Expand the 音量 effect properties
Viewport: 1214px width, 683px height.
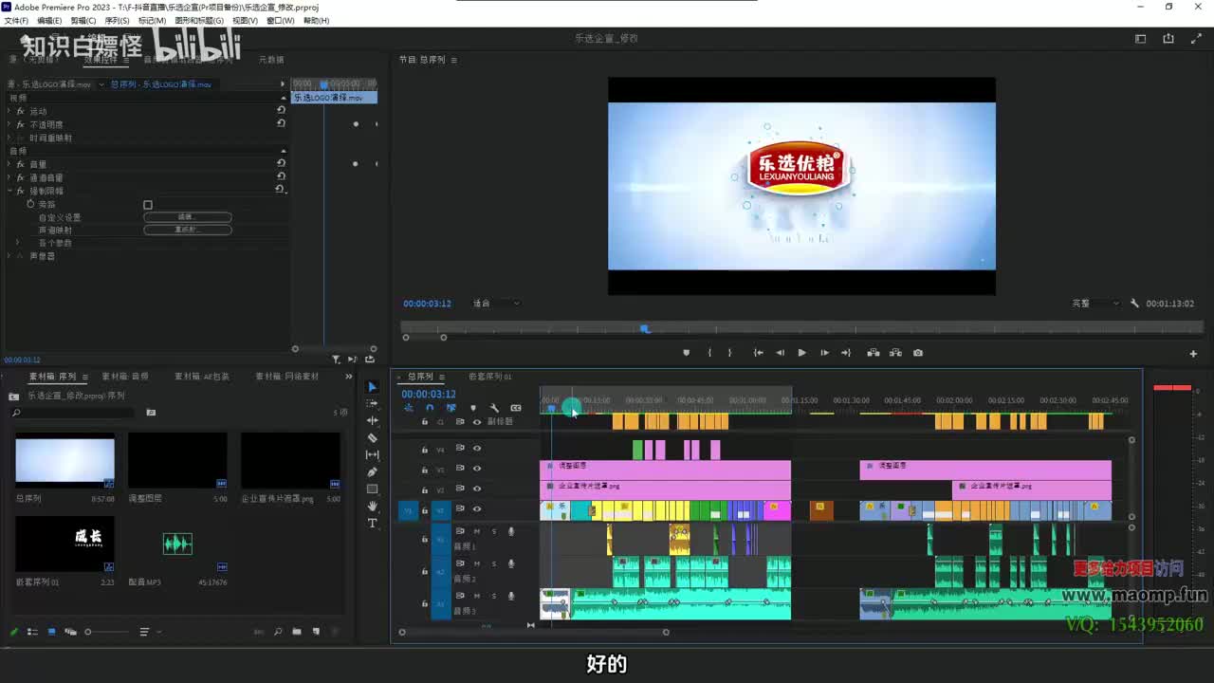(x=9, y=164)
